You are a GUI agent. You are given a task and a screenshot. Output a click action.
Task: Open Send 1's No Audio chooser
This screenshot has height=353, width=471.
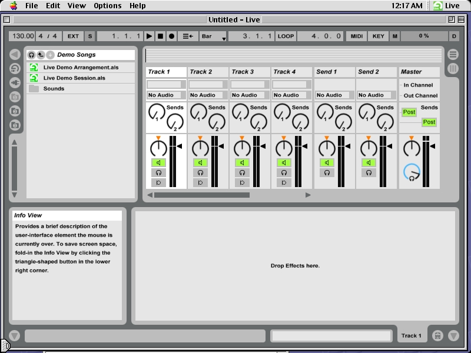tap(334, 95)
